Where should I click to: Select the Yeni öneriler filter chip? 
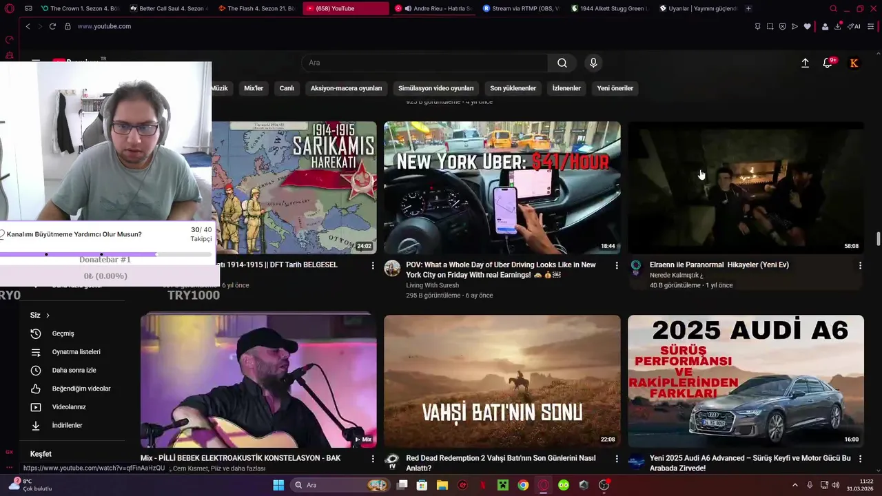[x=615, y=88]
